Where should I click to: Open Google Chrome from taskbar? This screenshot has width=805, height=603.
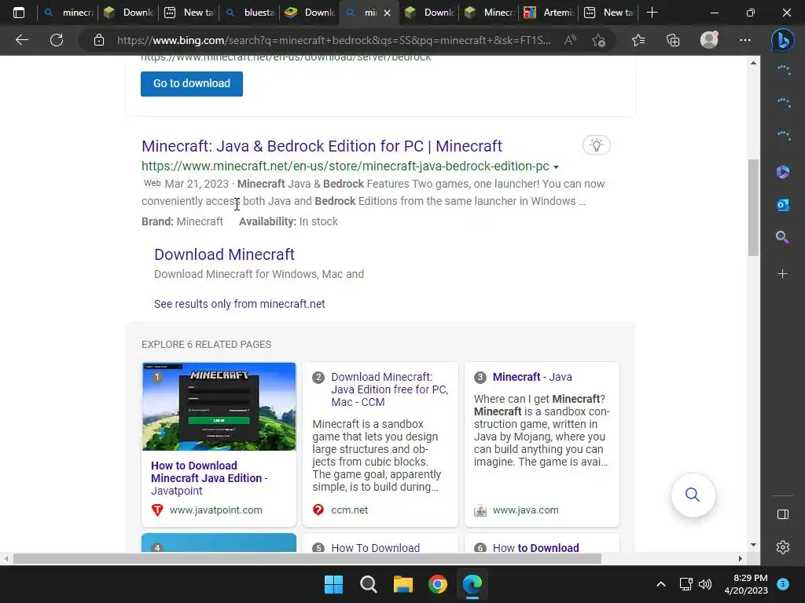[437, 584]
